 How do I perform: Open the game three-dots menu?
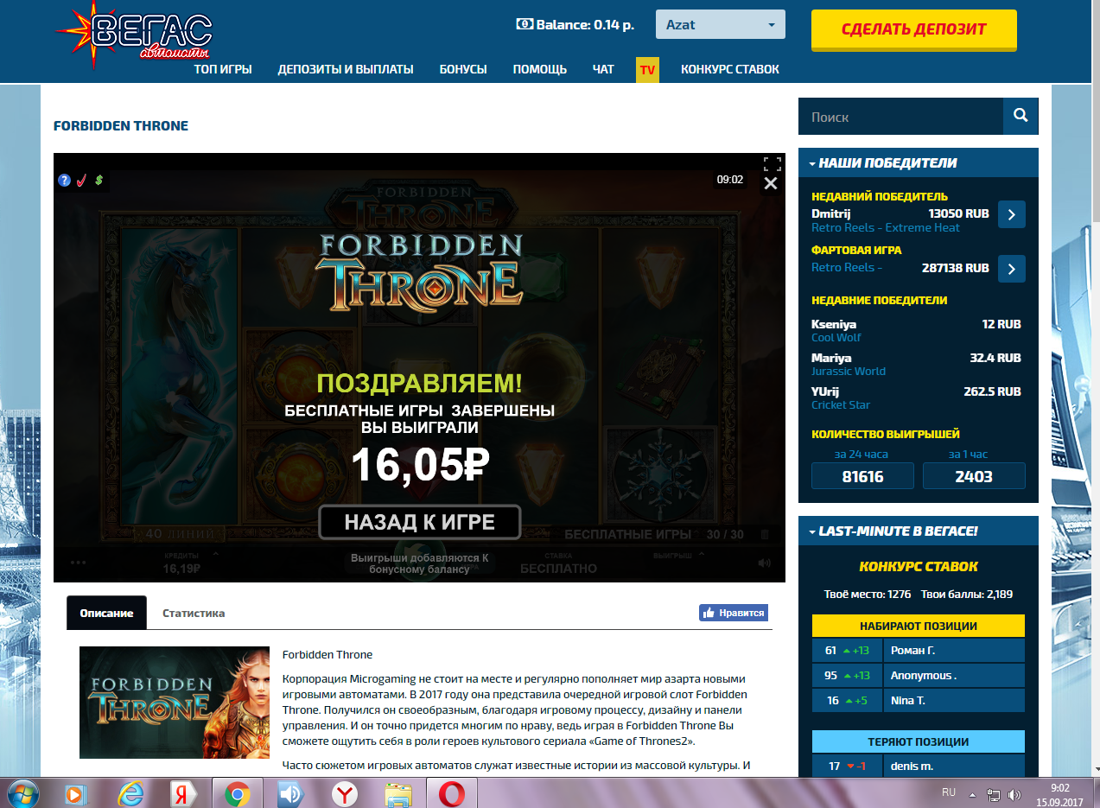point(79,563)
